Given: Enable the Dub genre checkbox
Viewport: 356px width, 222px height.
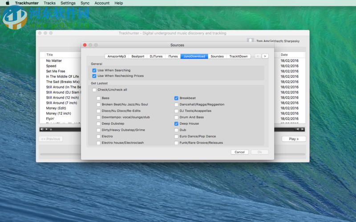Looking at the screenshot, I should [176, 130].
